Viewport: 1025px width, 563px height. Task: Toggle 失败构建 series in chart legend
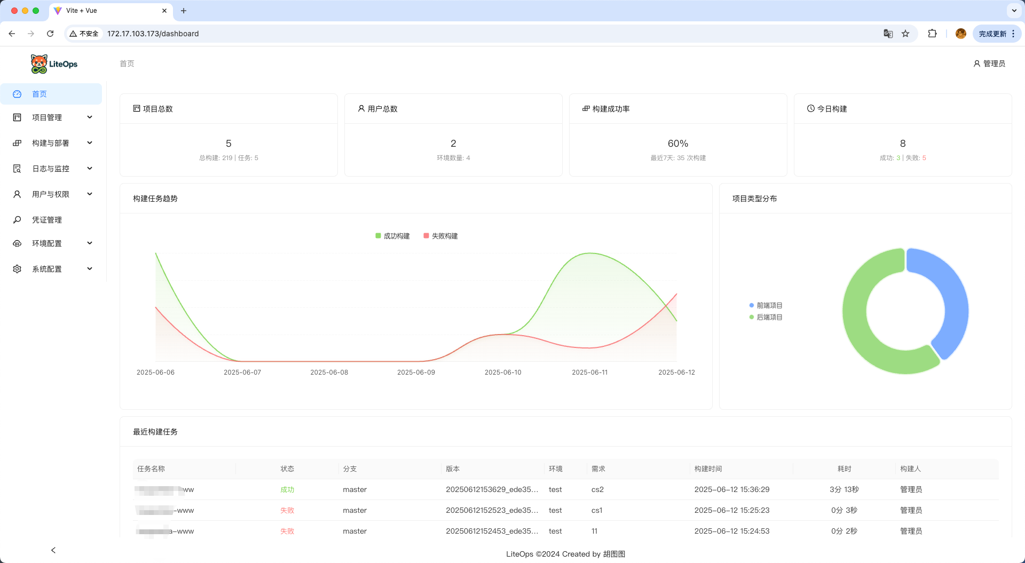(440, 236)
